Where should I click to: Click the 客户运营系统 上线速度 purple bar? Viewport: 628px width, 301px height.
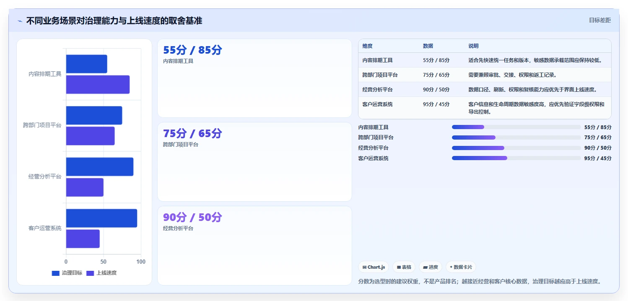(83, 239)
